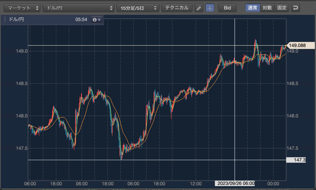Click the undo return arrow icon
Screen dimensions: 316x190
[295, 8]
